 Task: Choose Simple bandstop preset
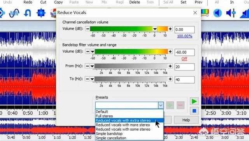[x=109, y=134]
